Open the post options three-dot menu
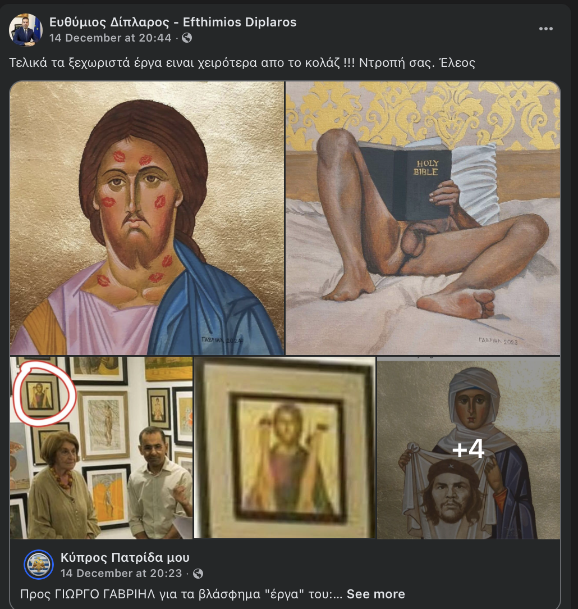Image resolution: width=578 pixels, height=609 pixels. tap(545, 29)
